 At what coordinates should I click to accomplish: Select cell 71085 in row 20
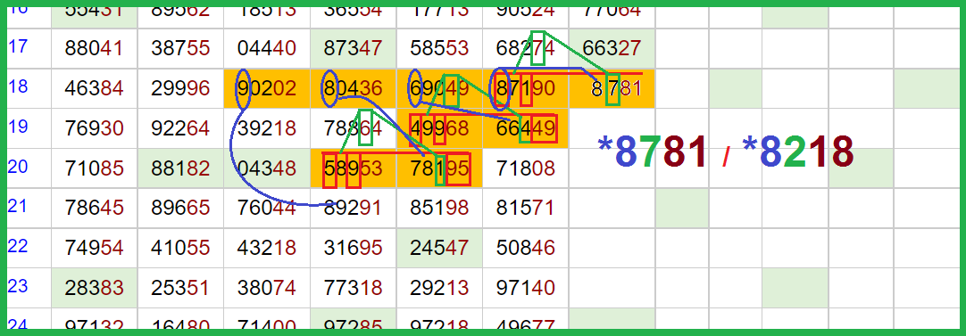click(x=95, y=168)
